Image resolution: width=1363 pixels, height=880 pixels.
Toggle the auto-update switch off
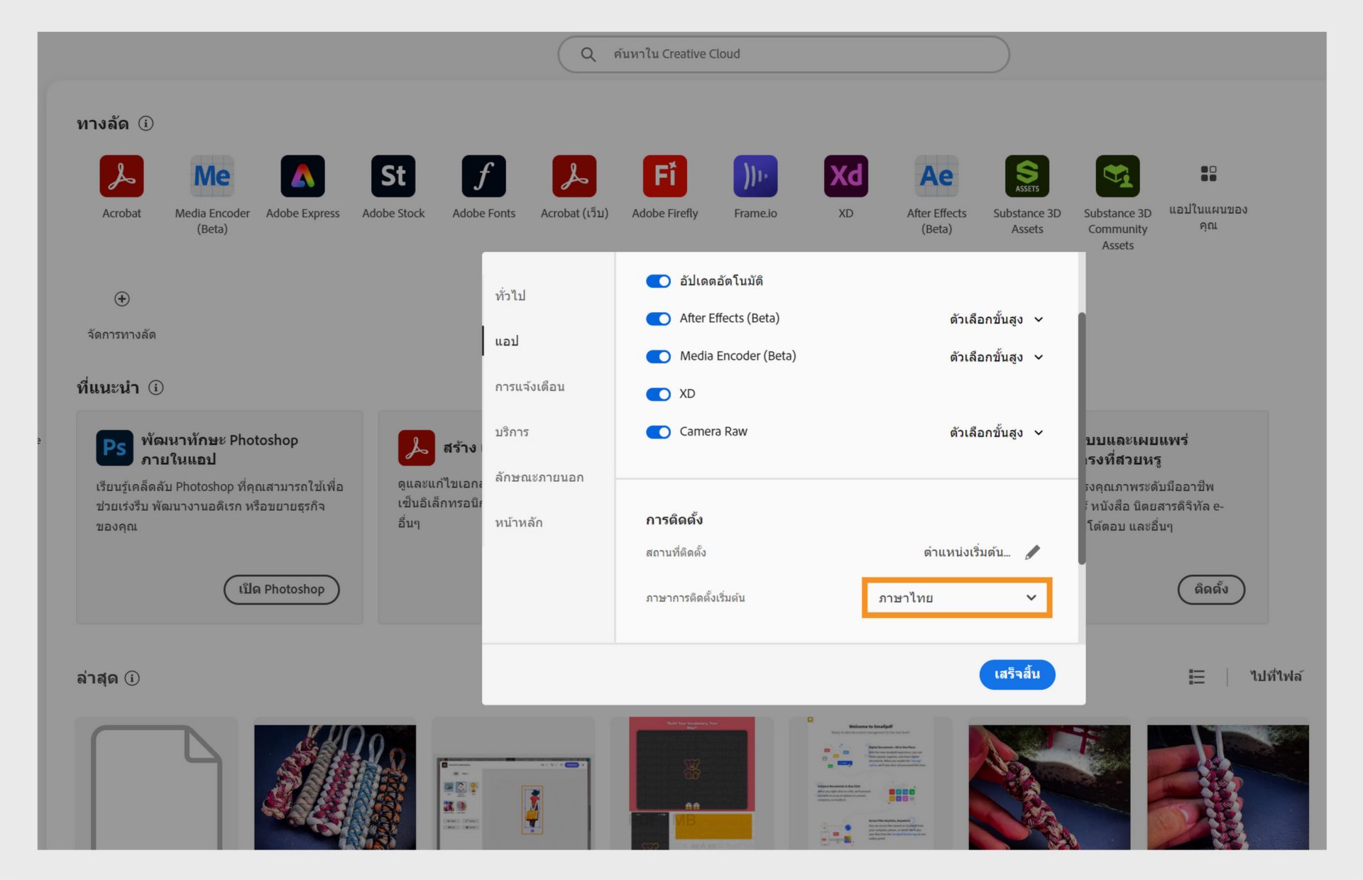point(658,281)
